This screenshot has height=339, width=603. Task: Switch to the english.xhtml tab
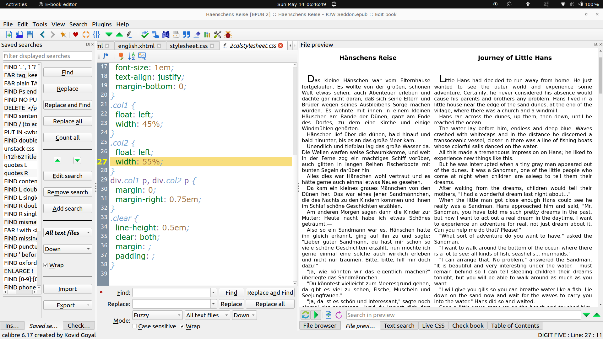point(136,46)
